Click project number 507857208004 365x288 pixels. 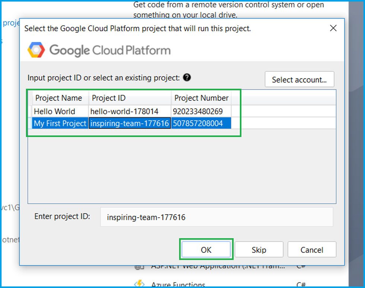tap(197, 123)
